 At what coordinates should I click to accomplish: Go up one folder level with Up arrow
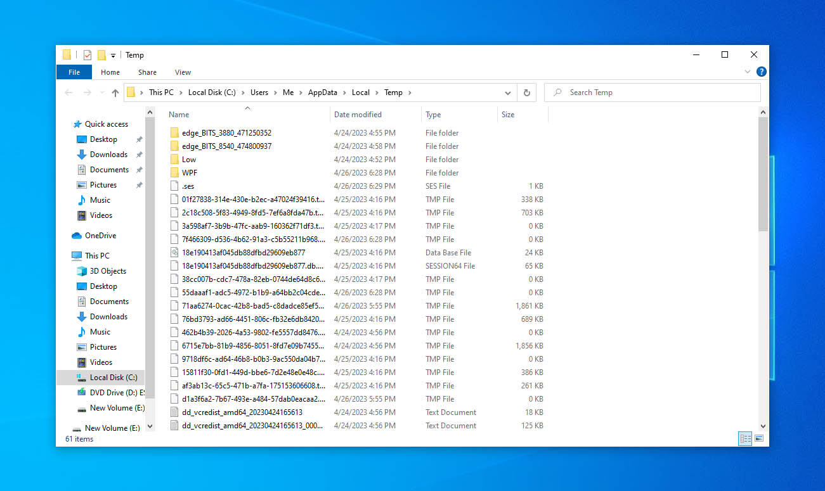[115, 92]
